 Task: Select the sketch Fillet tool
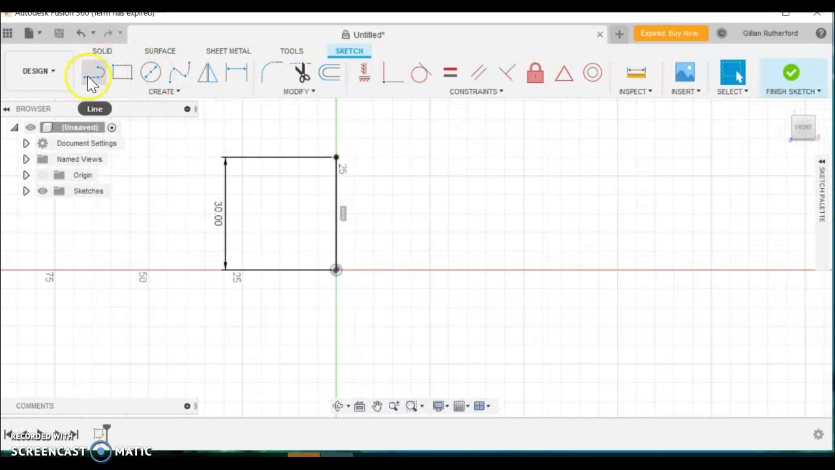point(271,72)
